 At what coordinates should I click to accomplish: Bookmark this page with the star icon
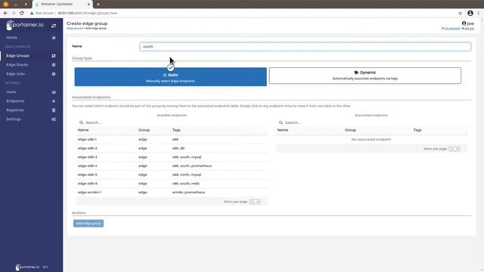pyautogui.click(x=460, y=14)
